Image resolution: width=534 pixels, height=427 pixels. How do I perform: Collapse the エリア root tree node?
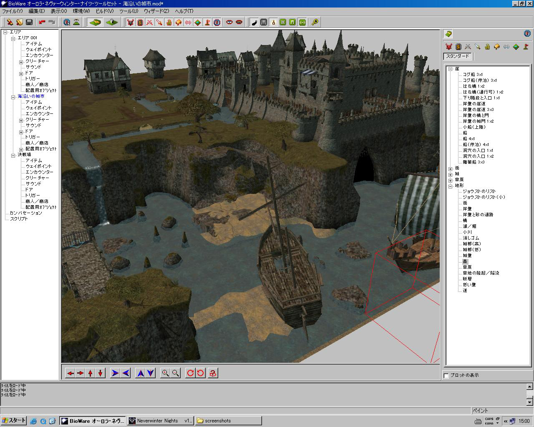pyautogui.click(x=5, y=32)
